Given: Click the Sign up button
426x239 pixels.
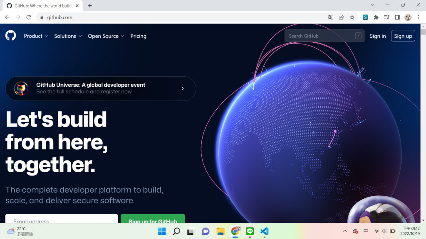Looking at the screenshot, I should (403, 36).
